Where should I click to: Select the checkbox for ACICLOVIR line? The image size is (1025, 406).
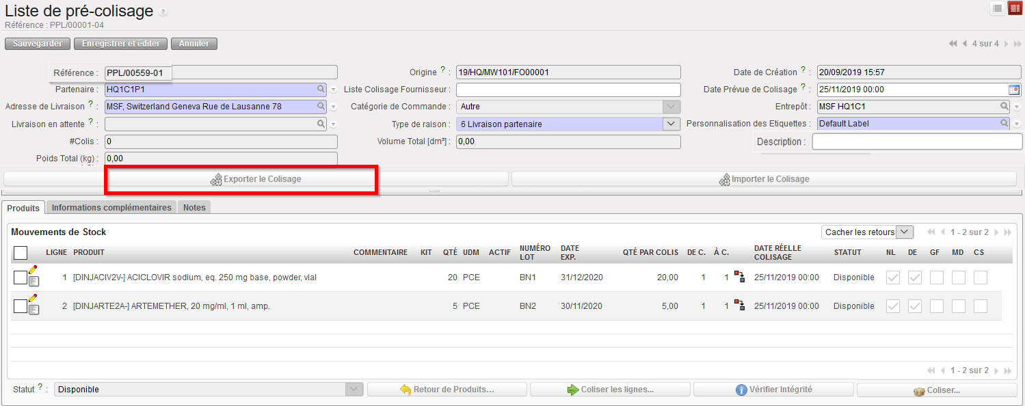pyautogui.click(x=20, y=278)
